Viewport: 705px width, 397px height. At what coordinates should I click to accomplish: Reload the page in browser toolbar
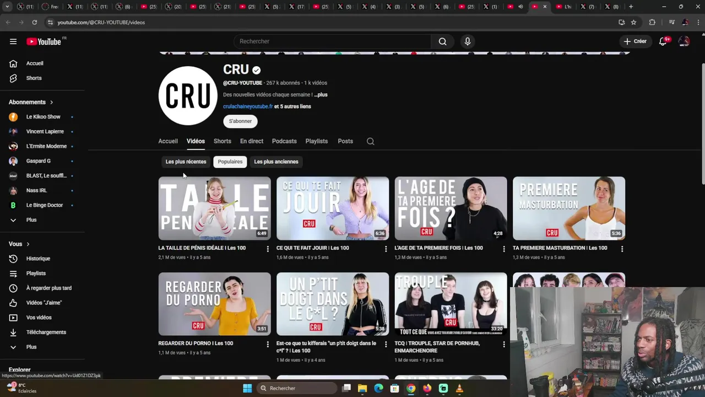click(34, 22)
